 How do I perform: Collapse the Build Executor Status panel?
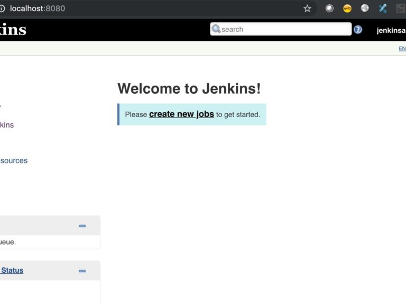[x=82, y=271]
